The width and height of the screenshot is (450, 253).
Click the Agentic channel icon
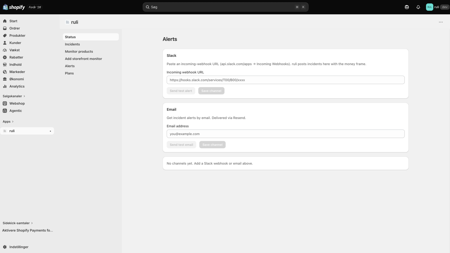(x=5, y=111)
